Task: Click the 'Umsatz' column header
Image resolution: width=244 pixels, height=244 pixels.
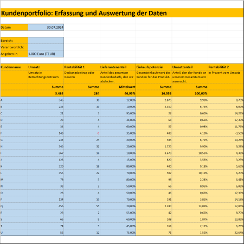Action: coord(46,67)
